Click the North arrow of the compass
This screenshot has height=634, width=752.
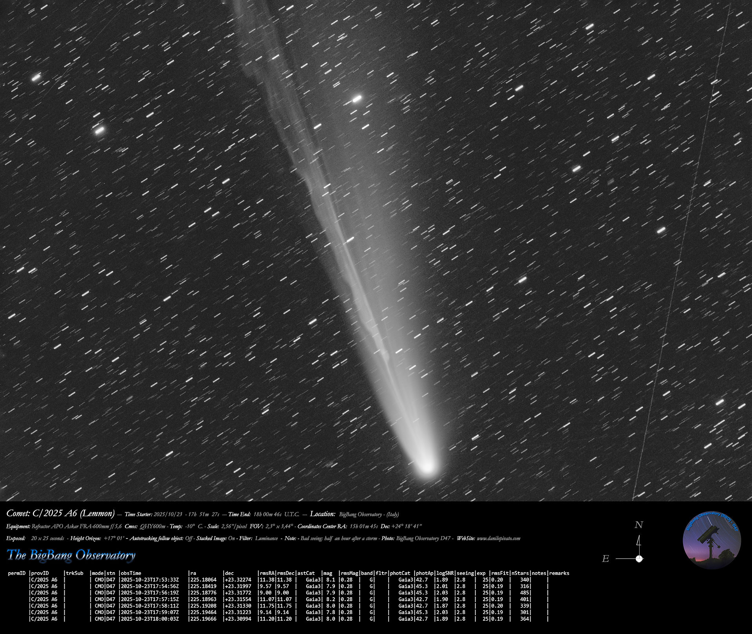click(639, 542)
